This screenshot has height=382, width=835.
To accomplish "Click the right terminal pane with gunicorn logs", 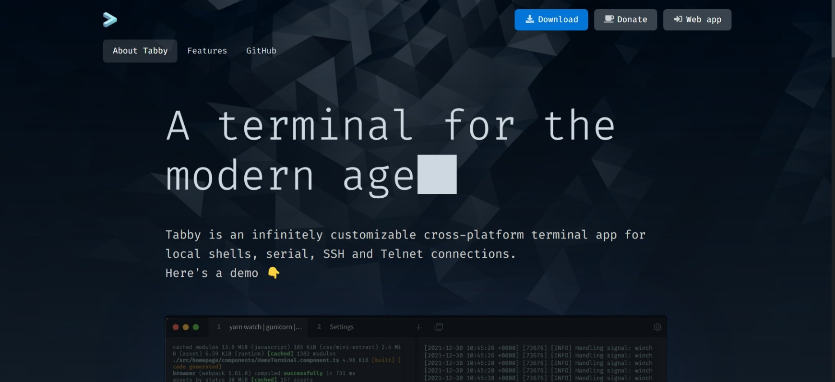I will tap(537, 362).
